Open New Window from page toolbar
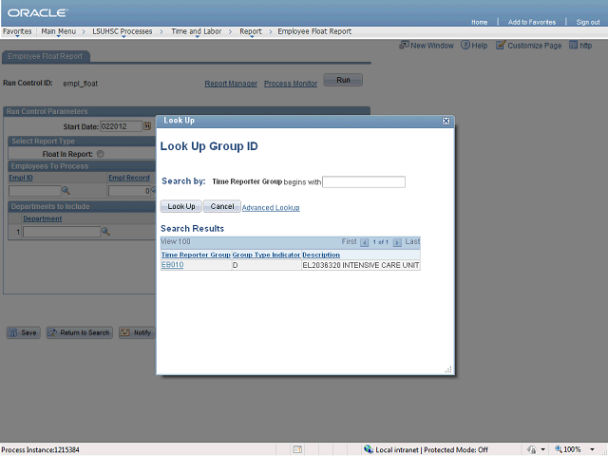Screen dimensions: 608x456 (x=427, y=46)
